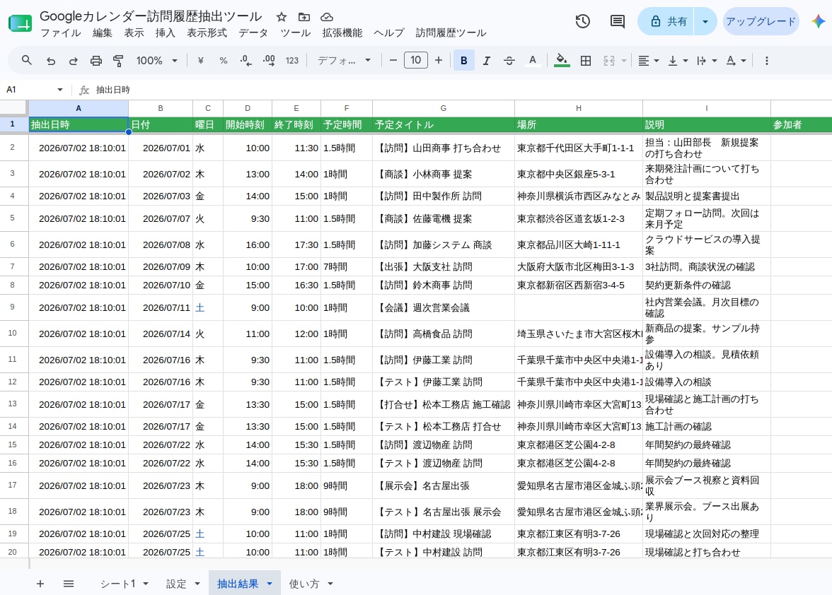
Task: Click the document title text
Action: click(151, 16)
